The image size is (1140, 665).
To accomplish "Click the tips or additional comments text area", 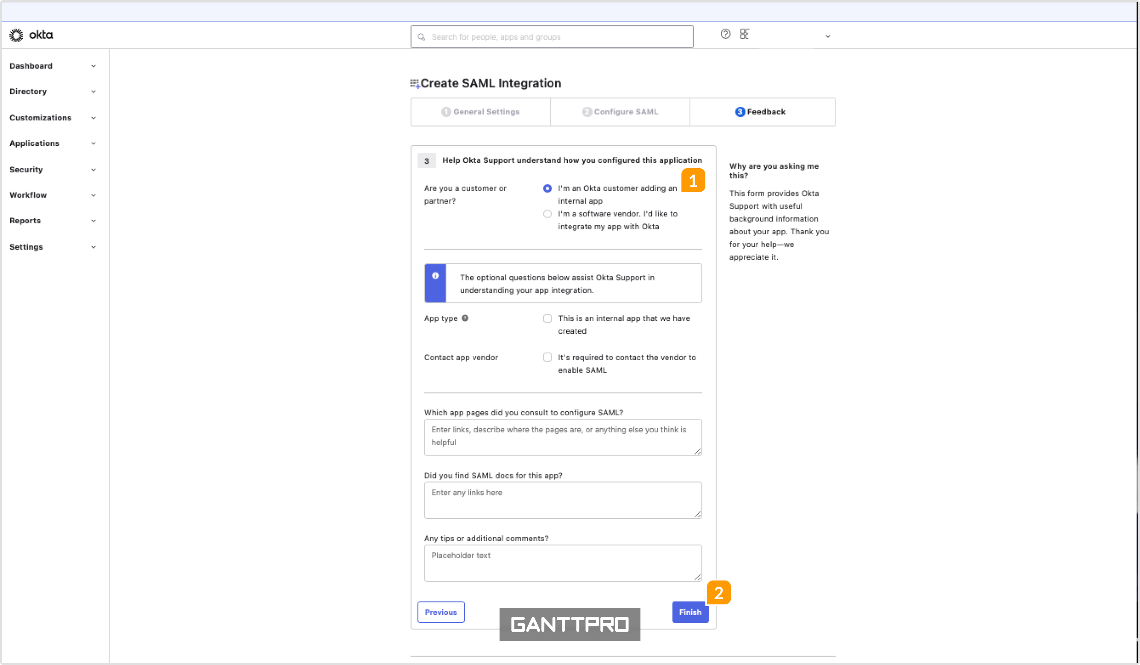I will pyautogui.click(x=563, y=563).
